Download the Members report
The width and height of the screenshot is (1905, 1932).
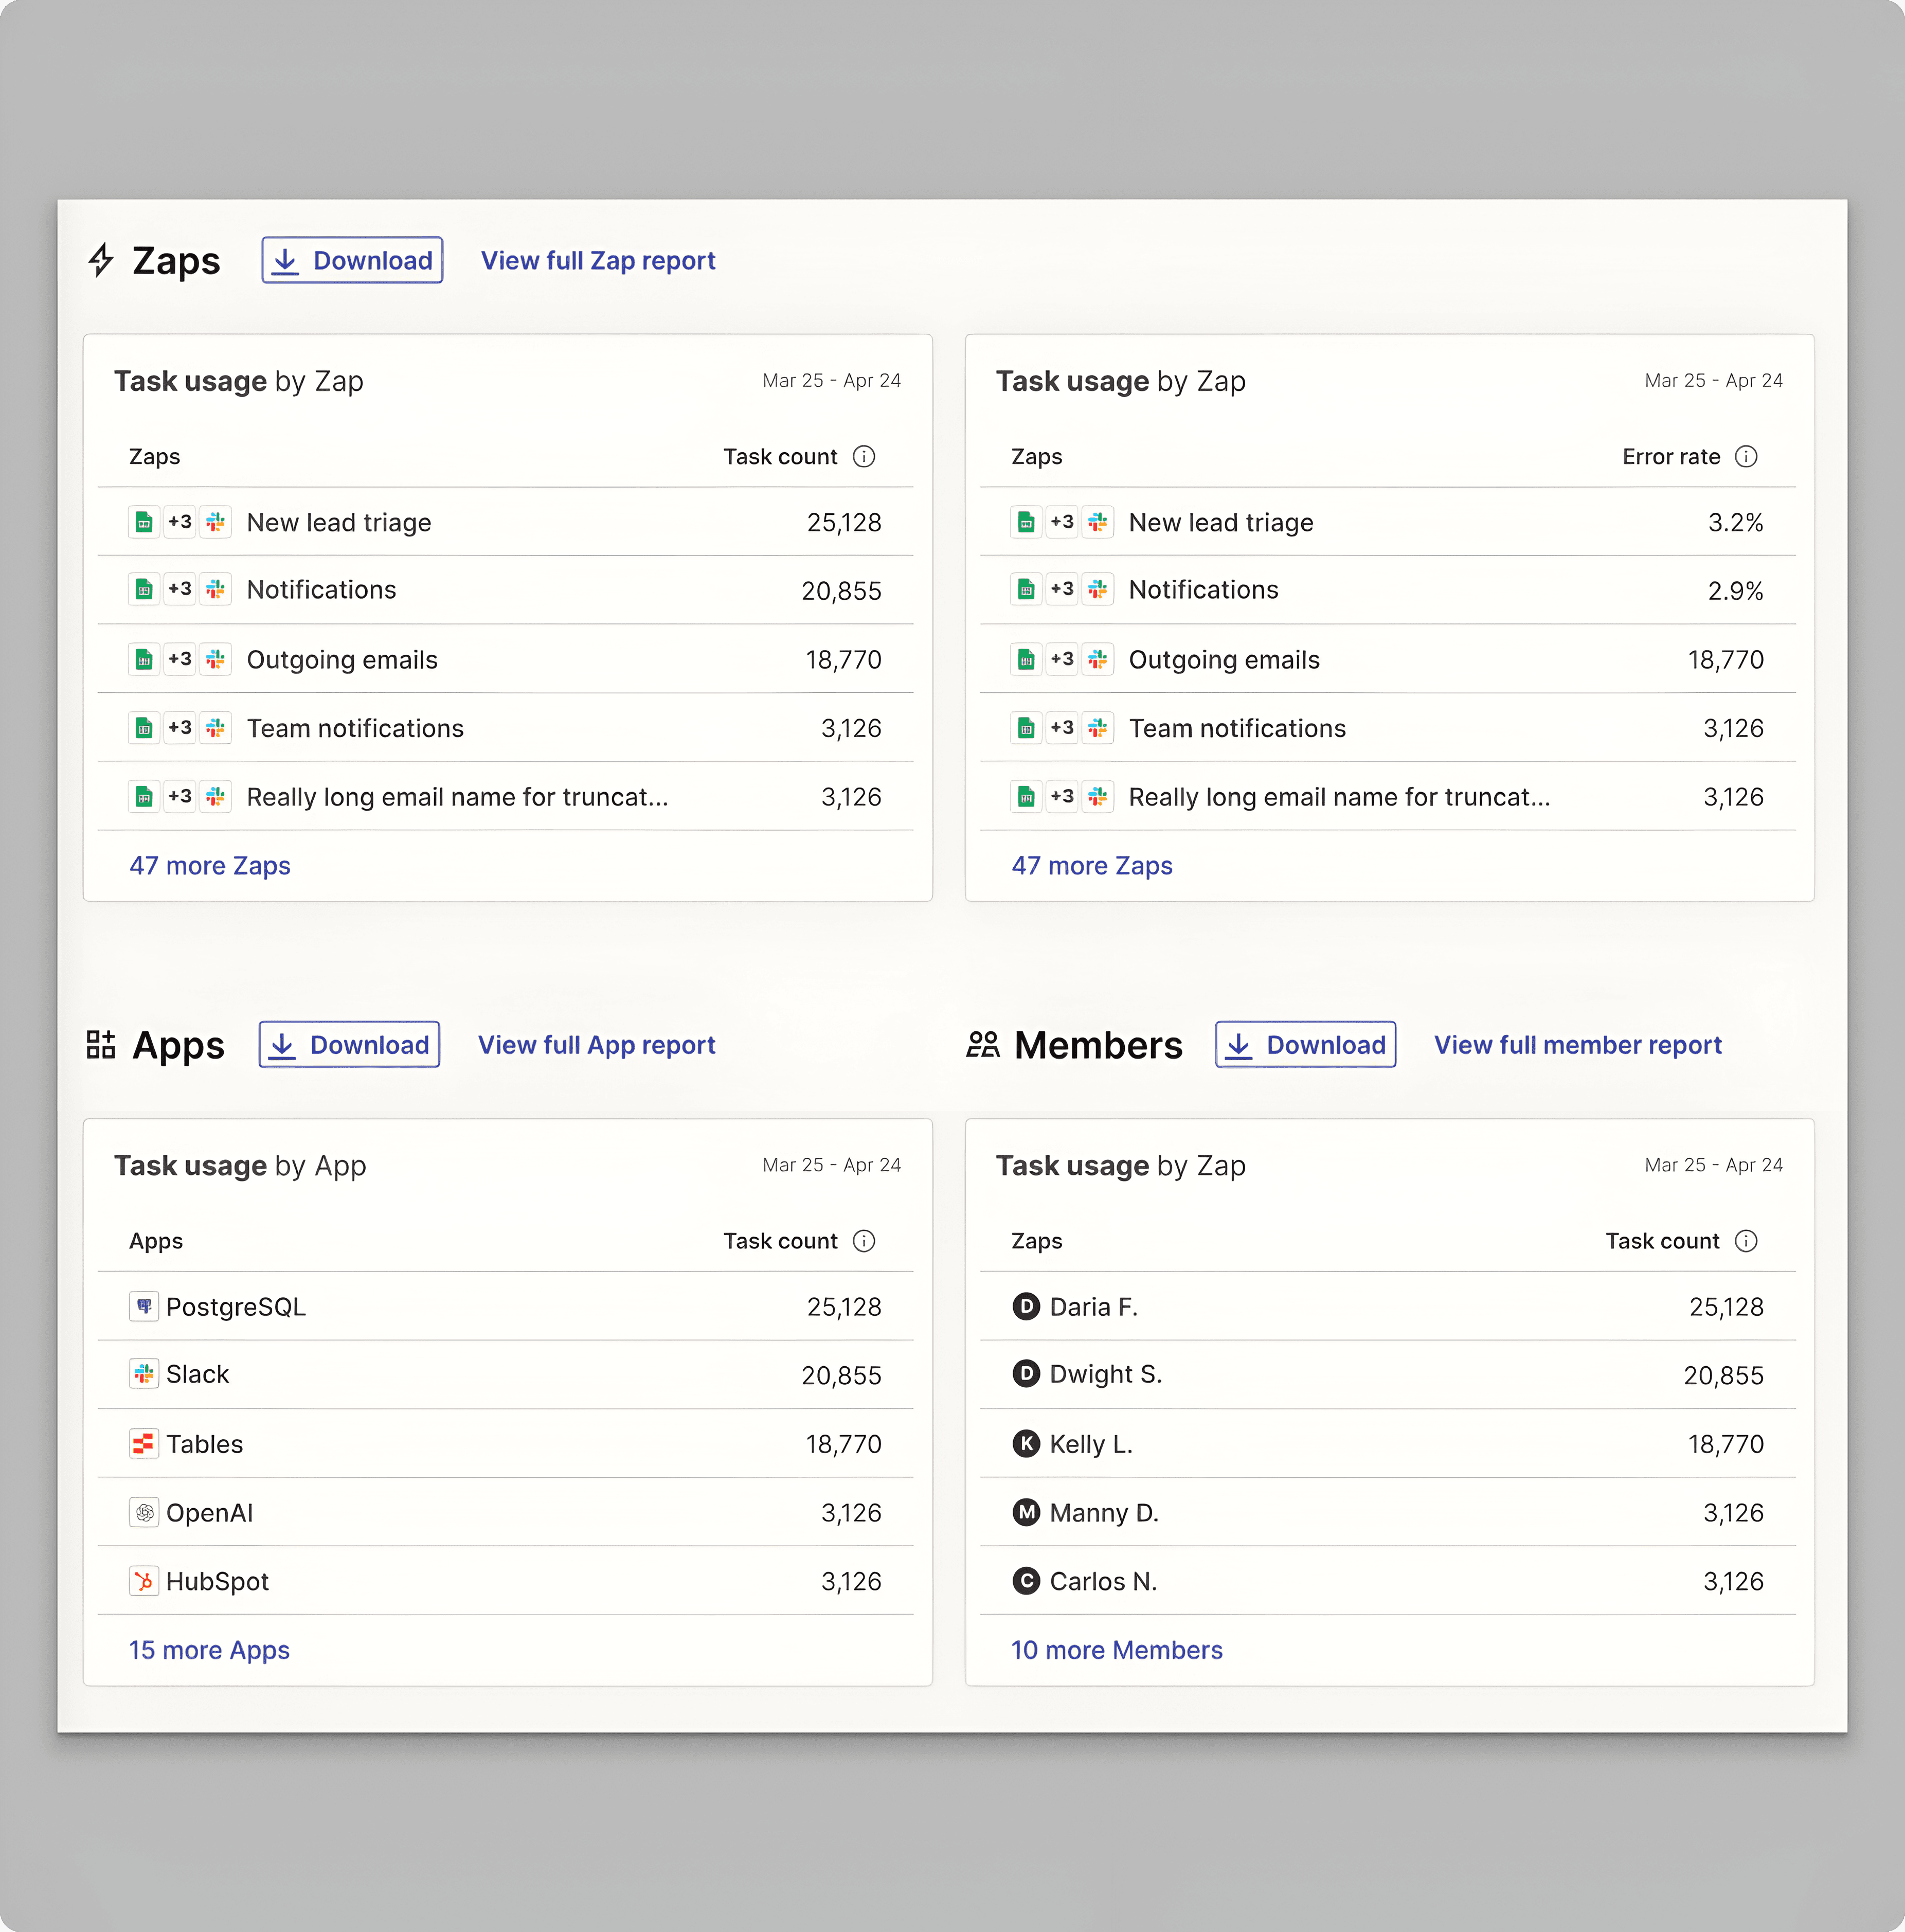click(x=1305, y=1045)
